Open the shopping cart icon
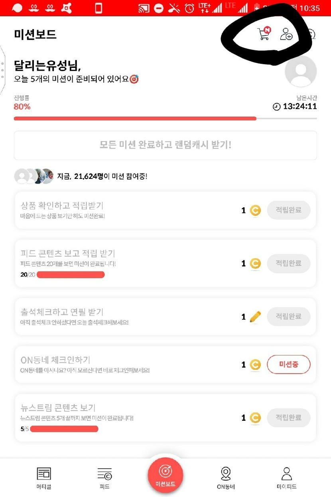Screen dimensions: 331x497 point(264,34)
